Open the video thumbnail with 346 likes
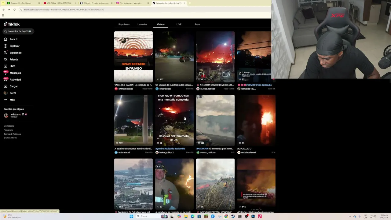The image size is (391, 220). click(x=256, y=184)
